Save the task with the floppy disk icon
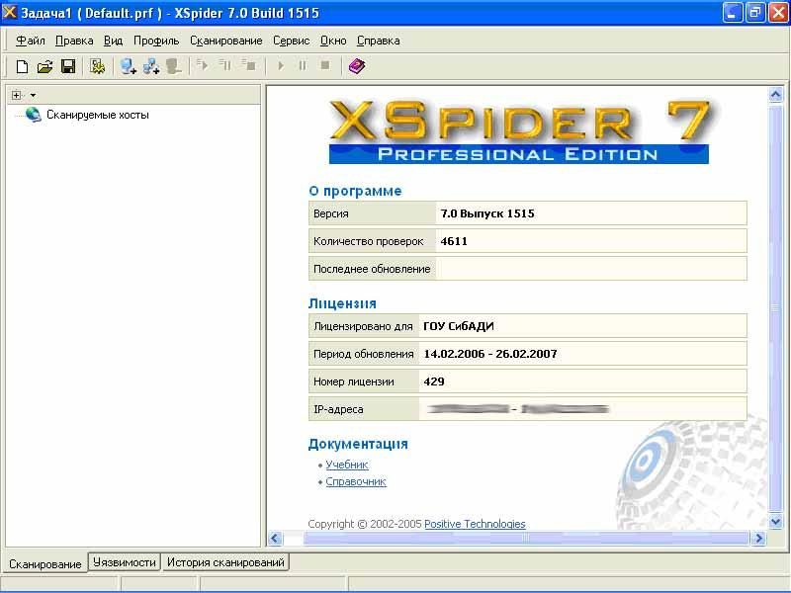Viewport: 791px width, 593px height. (68, 66)
